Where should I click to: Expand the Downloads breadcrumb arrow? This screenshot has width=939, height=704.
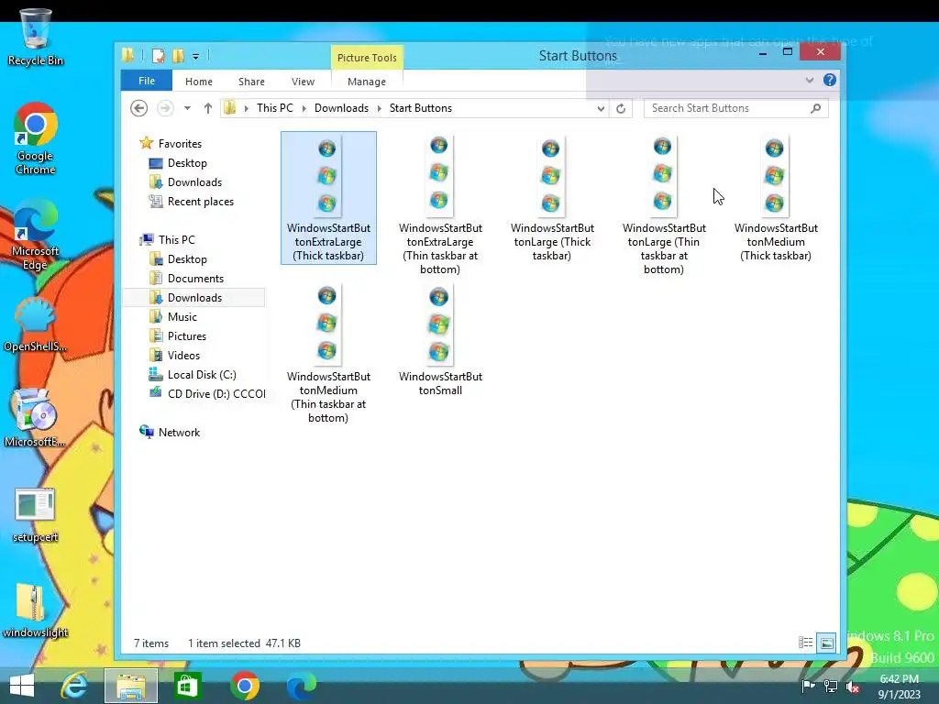[x=379, y=108]
